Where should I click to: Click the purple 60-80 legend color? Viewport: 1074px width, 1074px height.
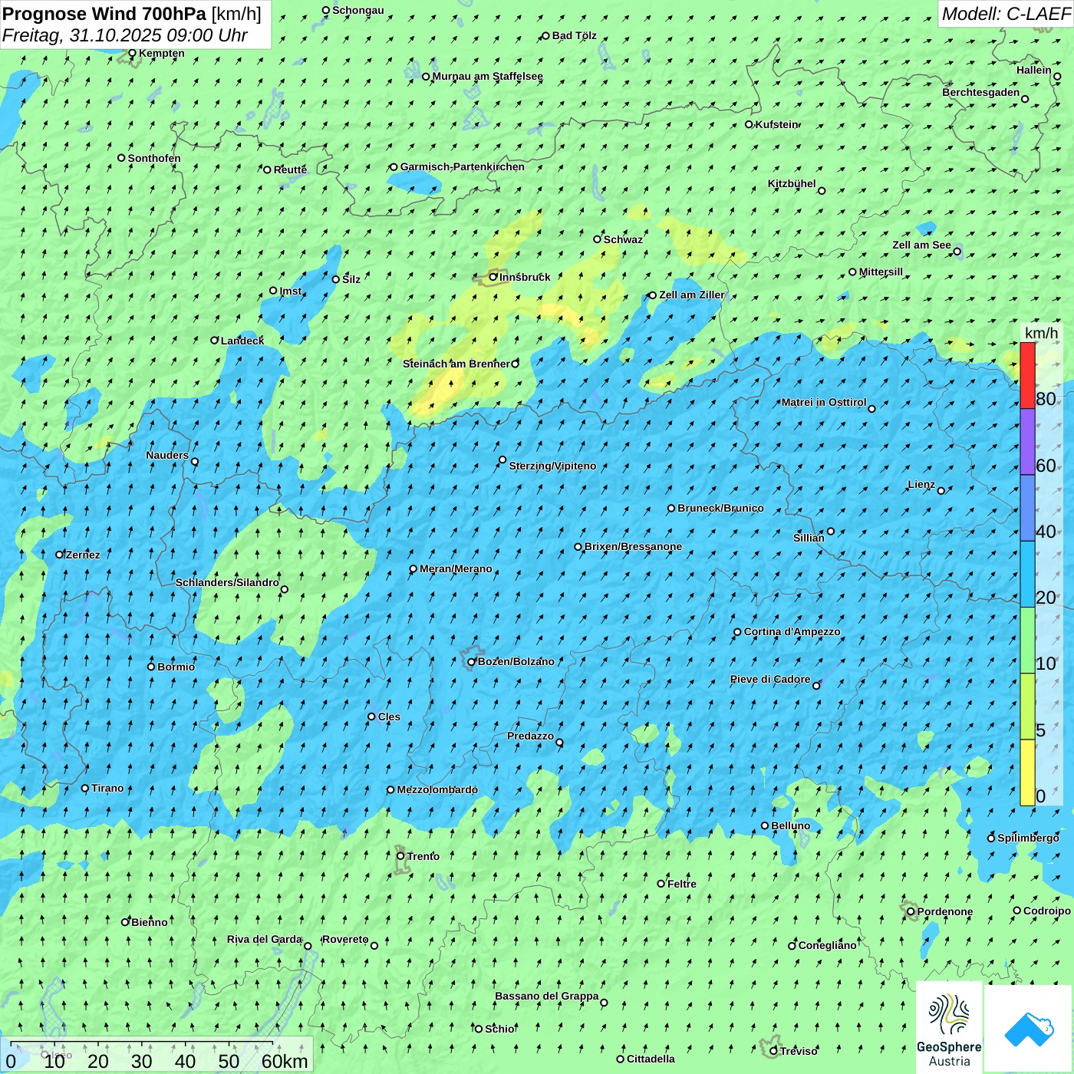point(1027,442)
